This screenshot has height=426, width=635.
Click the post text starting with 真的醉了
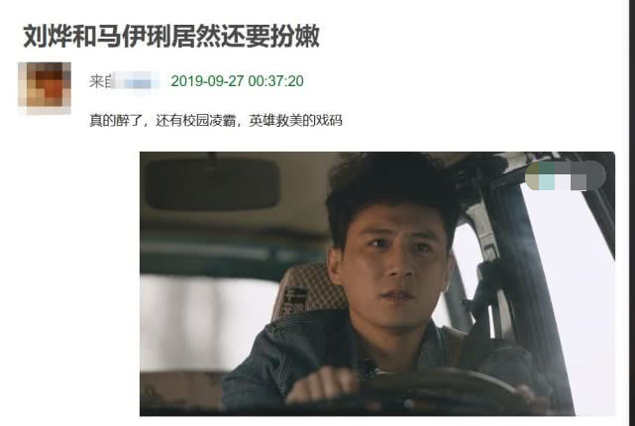(216, 121)
